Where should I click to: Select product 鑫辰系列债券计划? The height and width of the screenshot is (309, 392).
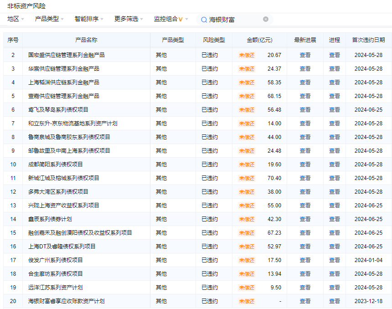tap(50, 219)
